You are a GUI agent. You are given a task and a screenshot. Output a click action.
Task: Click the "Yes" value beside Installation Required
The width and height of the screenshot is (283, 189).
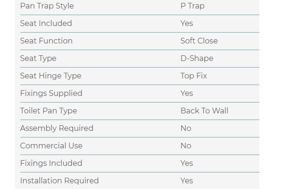[187, 180]
